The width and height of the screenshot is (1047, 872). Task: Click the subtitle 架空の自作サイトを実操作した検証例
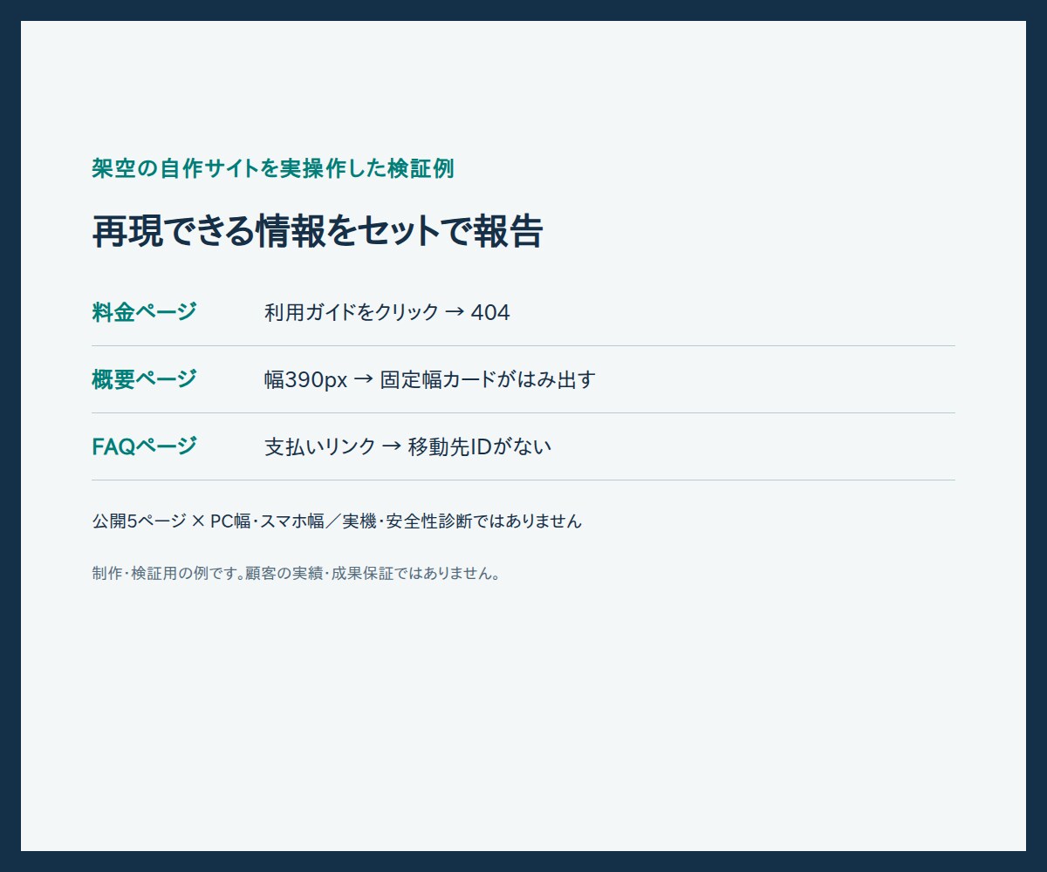[x=272, y=168]
